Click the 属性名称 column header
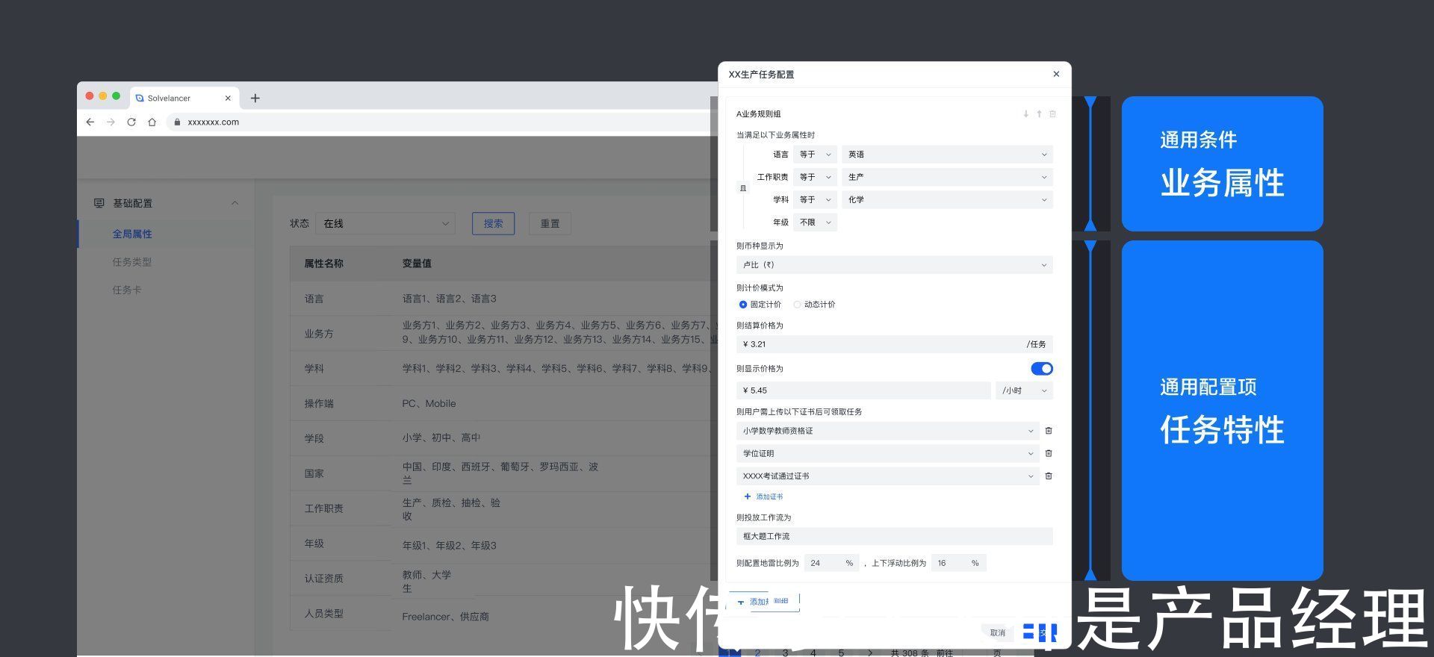 pyautogui.click(x=323, y=264)
